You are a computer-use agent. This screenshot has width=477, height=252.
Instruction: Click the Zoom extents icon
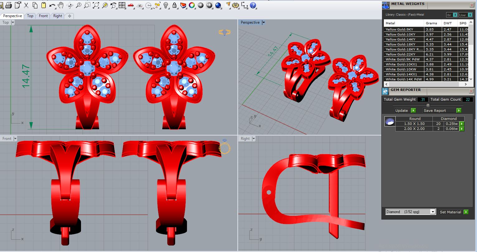click(96, 5)
